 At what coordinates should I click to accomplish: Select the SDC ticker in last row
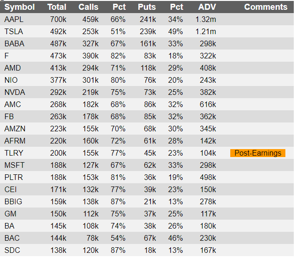(x=12, y=250)
